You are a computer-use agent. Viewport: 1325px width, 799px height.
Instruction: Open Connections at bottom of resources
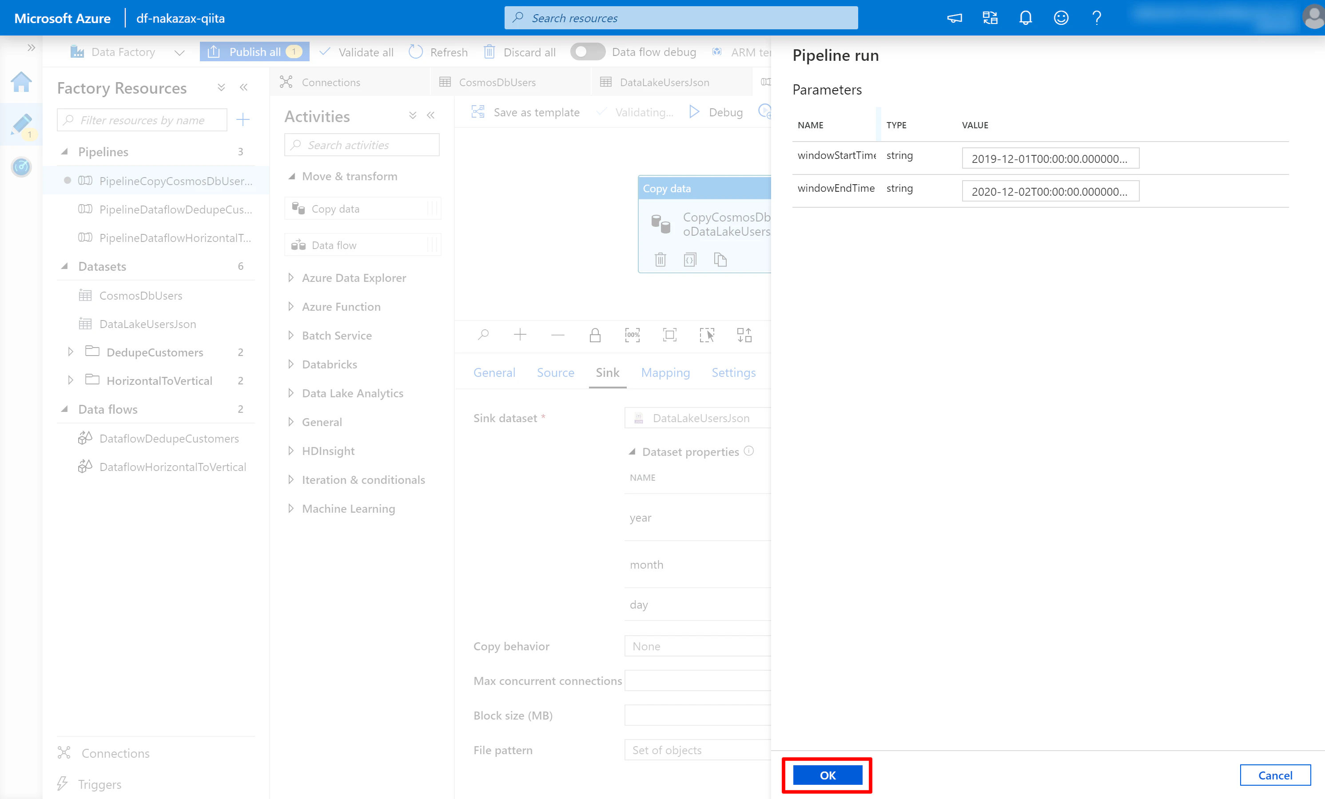click(104, 753)
